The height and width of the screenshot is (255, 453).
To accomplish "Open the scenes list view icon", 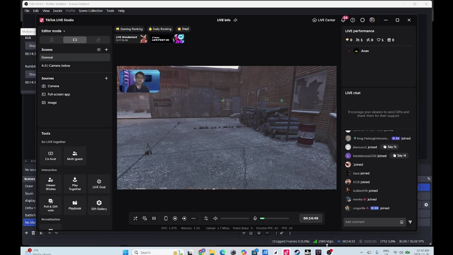I will click(x=99, y=50).
